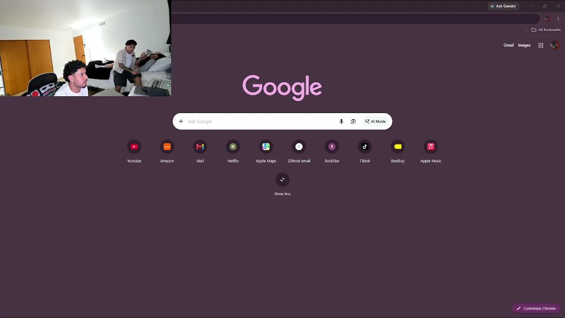This screenshot has height=318, width=565.
Task: Open Customize Chrome
Action: pos(536,308)
